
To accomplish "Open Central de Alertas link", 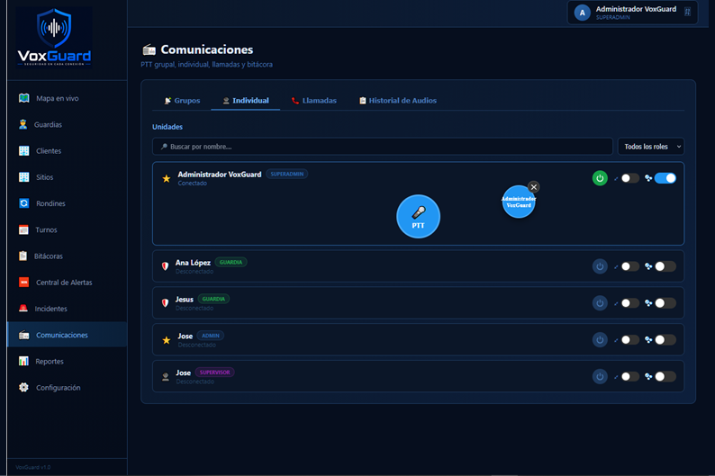I will point(68,283).
